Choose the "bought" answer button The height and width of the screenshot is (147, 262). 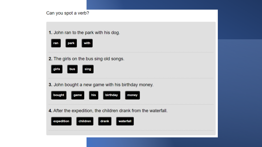coord(59,95)
